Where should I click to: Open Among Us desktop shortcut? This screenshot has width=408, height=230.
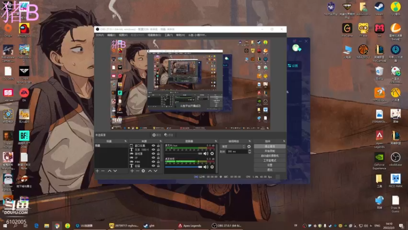click(x=24, y=31)
